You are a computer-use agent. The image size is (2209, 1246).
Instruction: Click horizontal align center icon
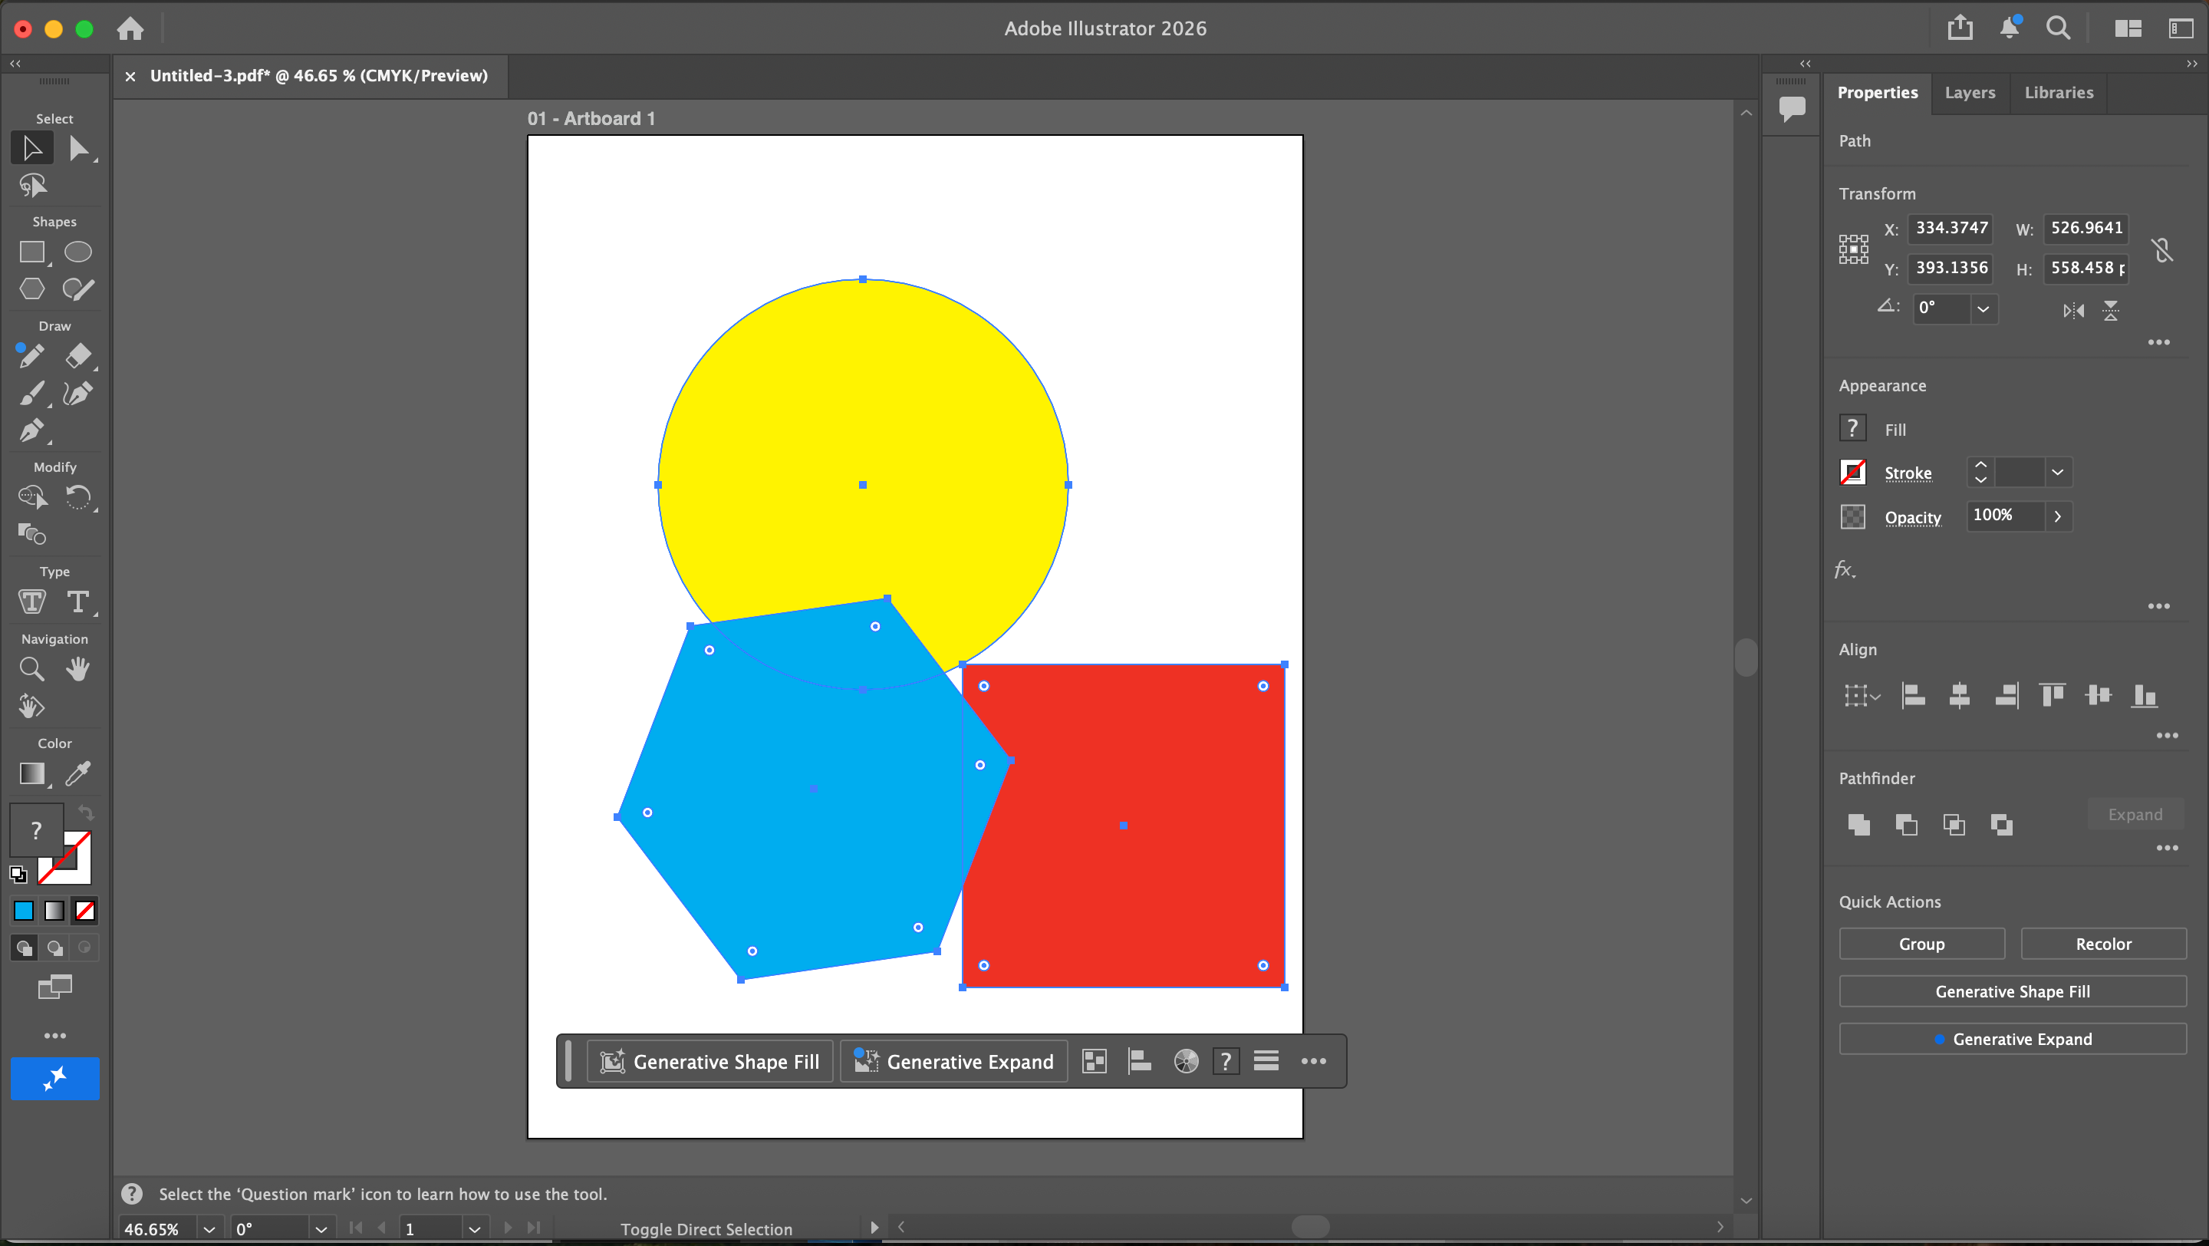tap(1960, 694)
